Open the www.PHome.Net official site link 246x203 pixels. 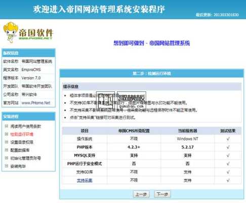pyautogui.click(x=36, y=103)
